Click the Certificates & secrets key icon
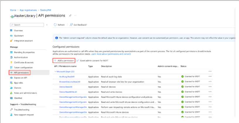239x123 pixels. point(11,62)
